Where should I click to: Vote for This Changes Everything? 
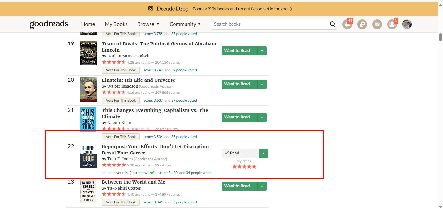(x=121, y=137)
